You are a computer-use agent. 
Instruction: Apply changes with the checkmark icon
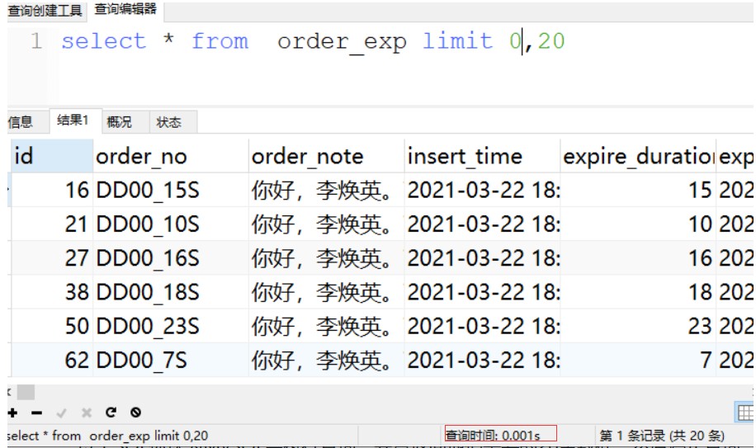61,413
